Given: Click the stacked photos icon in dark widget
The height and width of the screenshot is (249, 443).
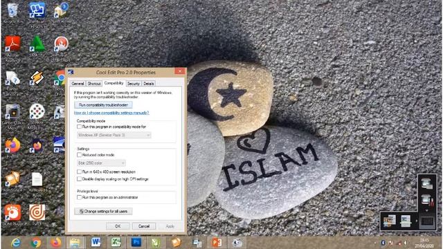Looking at the screenshot, I should tap(389, 221).
